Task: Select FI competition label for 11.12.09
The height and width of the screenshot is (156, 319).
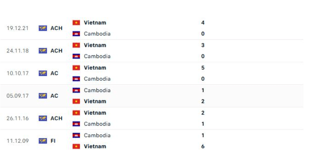Action: (x=53, y=141)
